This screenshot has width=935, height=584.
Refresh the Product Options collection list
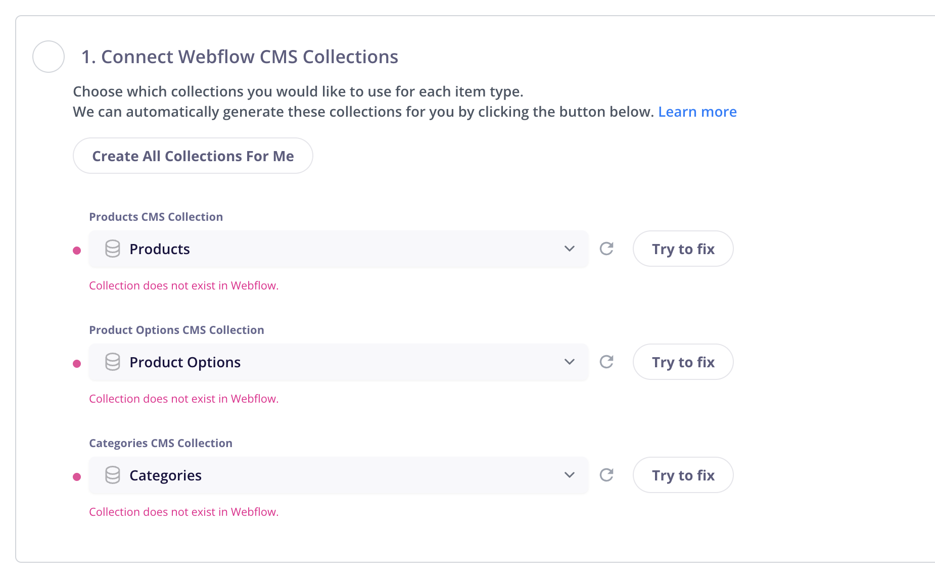click(606, 362)
